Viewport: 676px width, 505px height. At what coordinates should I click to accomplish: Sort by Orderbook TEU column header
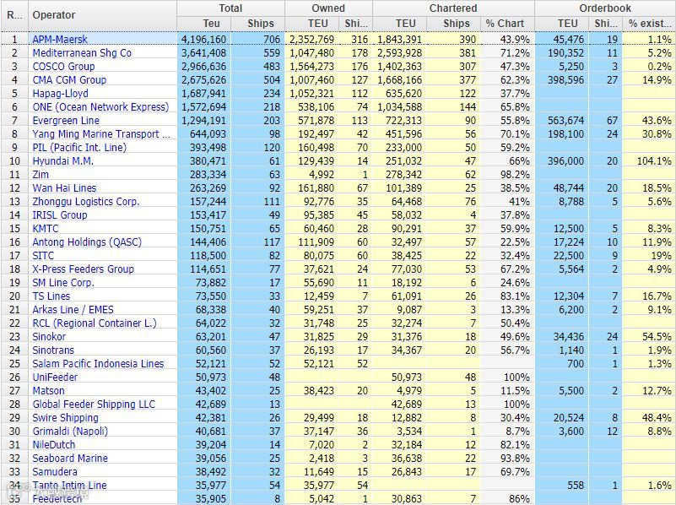[x=562, y=24]
